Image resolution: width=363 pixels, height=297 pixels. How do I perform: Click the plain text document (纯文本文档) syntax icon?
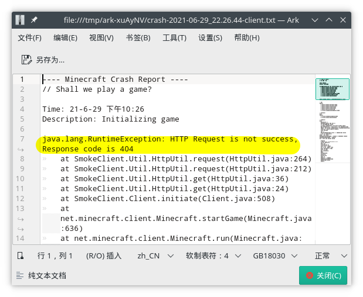point(21,275)
